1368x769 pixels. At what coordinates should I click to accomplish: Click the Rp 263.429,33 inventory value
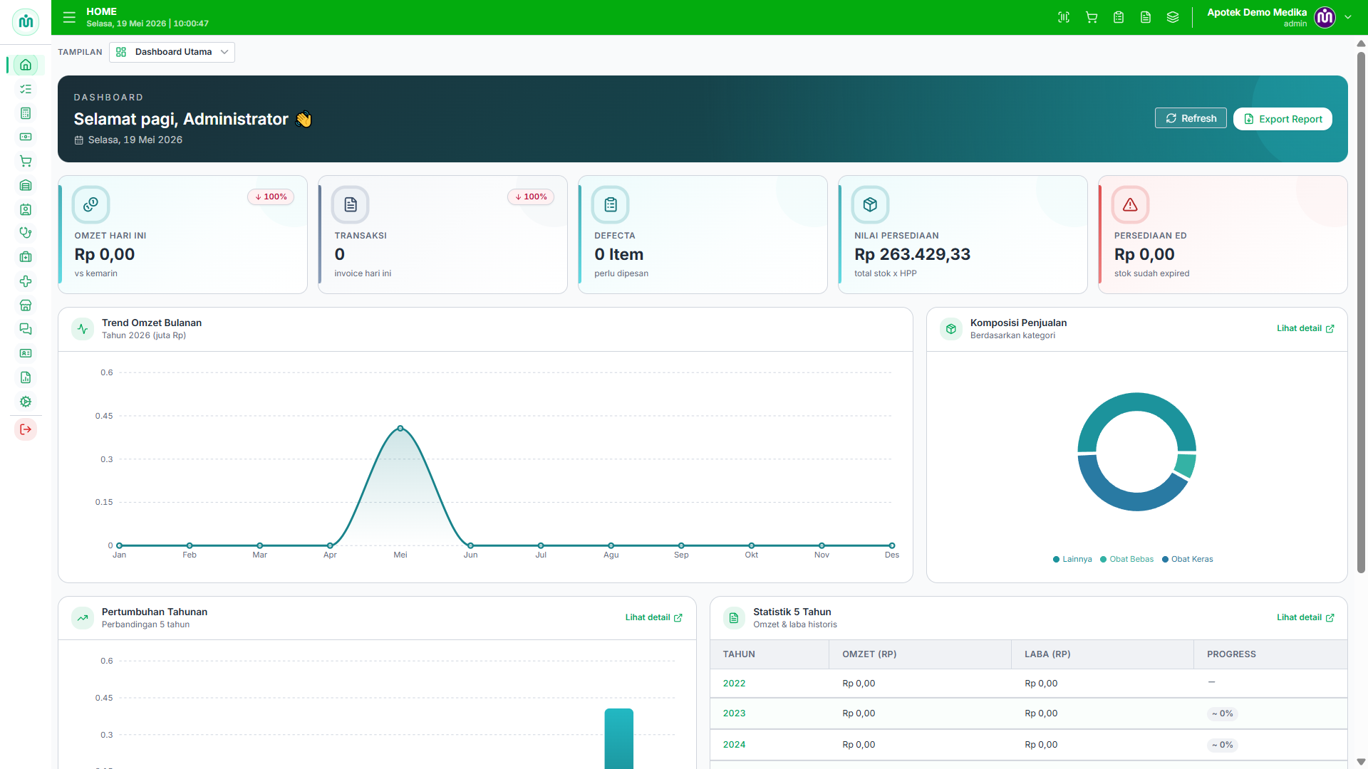[912, 254]
